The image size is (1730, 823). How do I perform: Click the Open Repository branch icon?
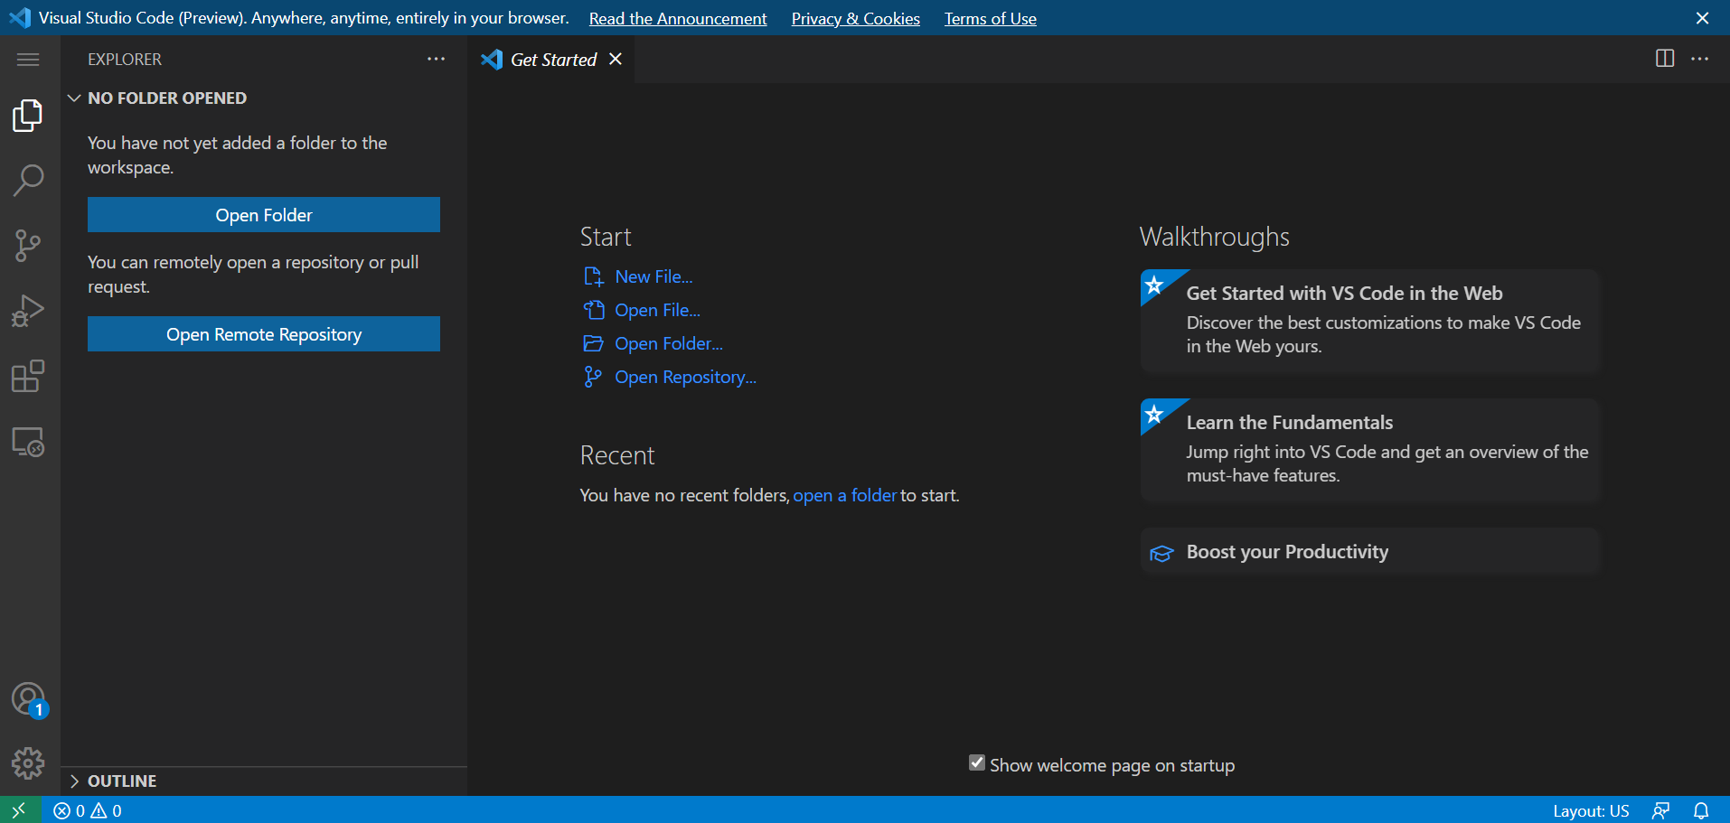pos(593,377)
